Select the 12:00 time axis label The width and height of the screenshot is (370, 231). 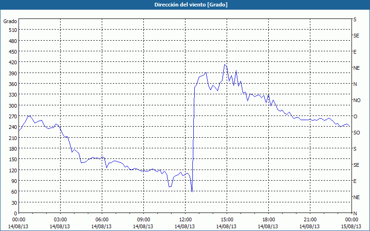point(185,220)
